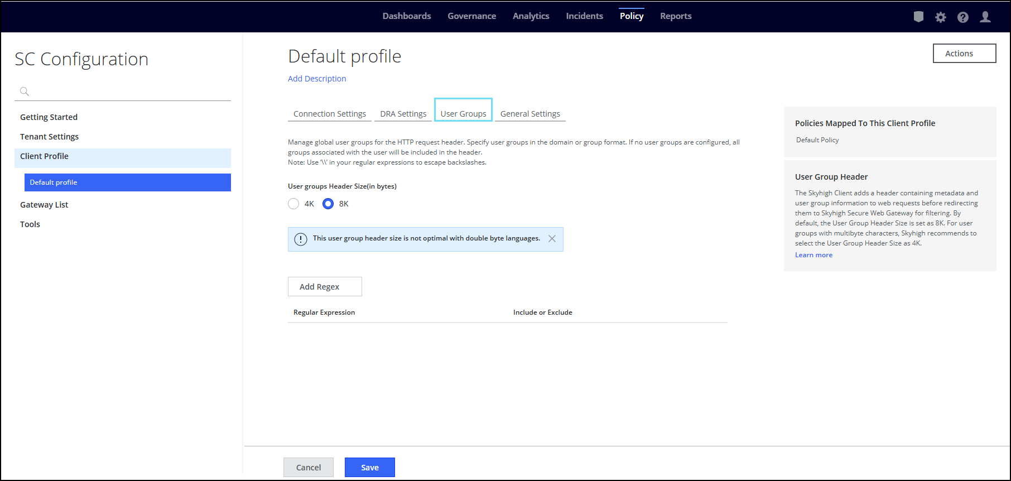The height and width of the screenshot is (481, 1011).
Task: Click the shield icon in top bar
Action: point(918,17)
